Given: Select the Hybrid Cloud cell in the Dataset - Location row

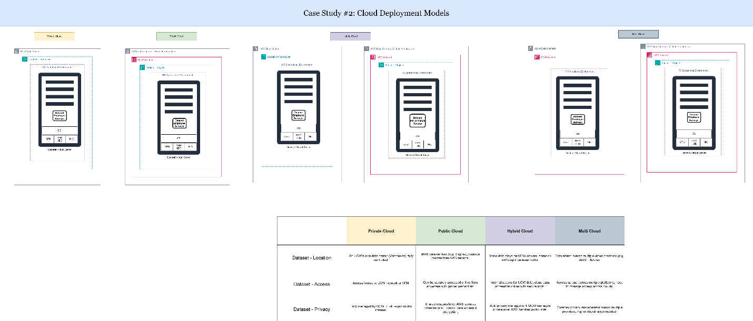Looking at the screenshot, I should click(x=520, y=258).
